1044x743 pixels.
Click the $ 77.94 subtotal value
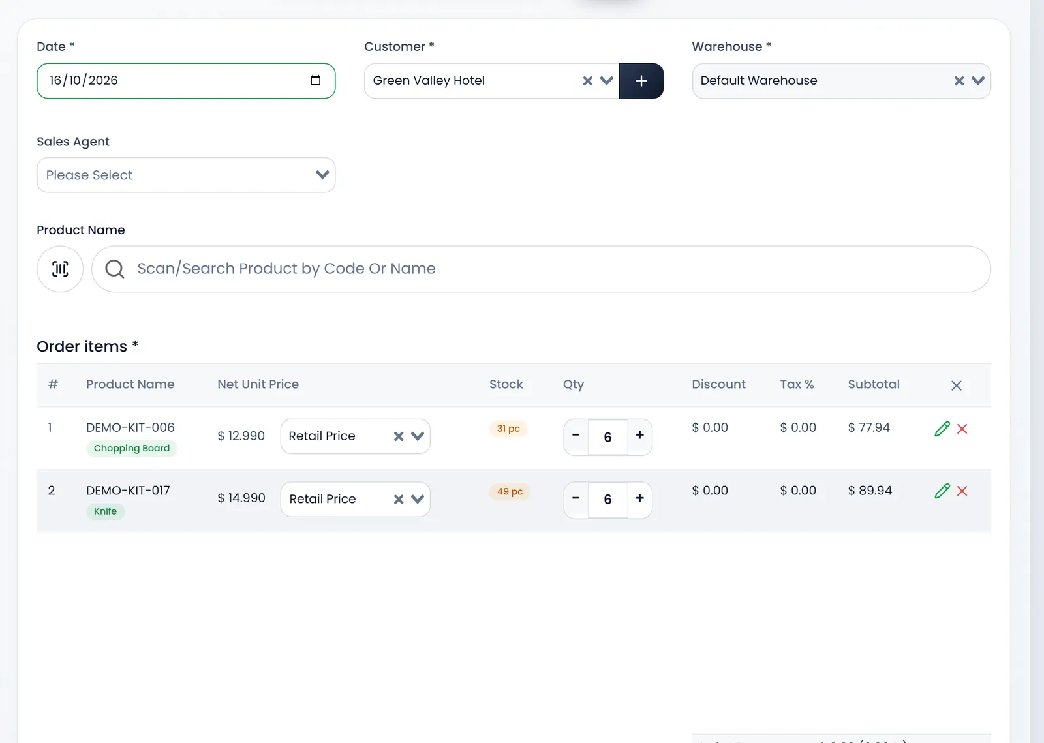[868, 427]
